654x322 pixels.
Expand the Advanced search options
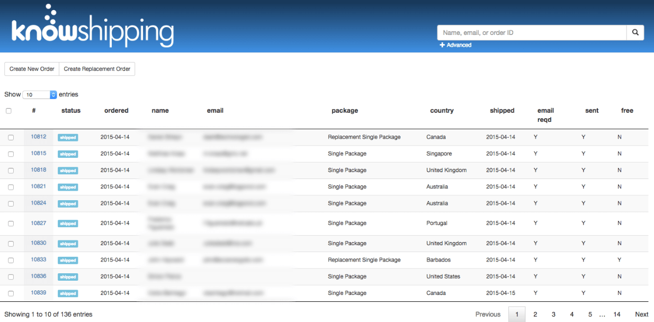click(x=455, y=45)
